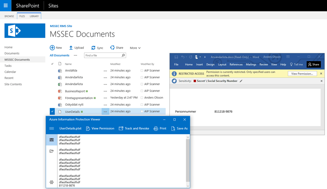This screenshot has width=327, height=189.
Task: Open the view options ellipsis beside All Documents
Action: click(76, 56)
